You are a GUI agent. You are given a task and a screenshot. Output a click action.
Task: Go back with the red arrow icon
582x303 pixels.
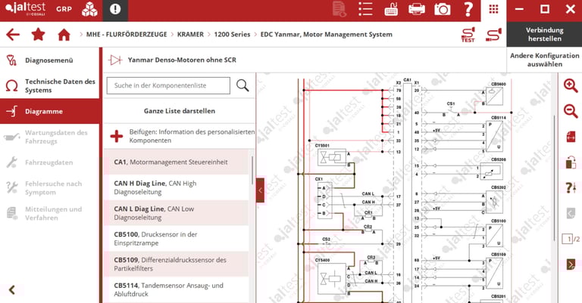13,35
